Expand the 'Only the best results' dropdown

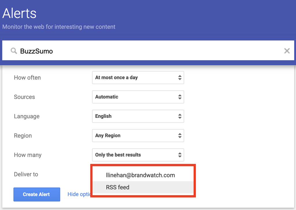point(138,155)
